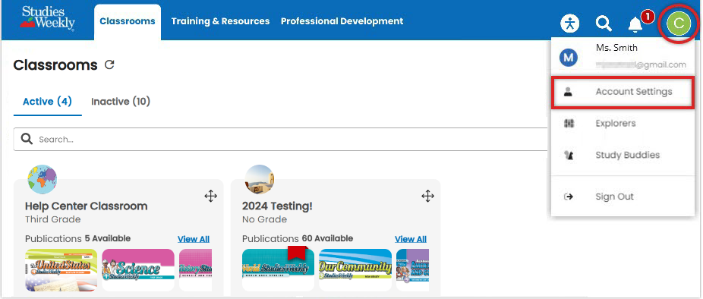Click the Studies Weekly logo

click(x=48, y=18)
